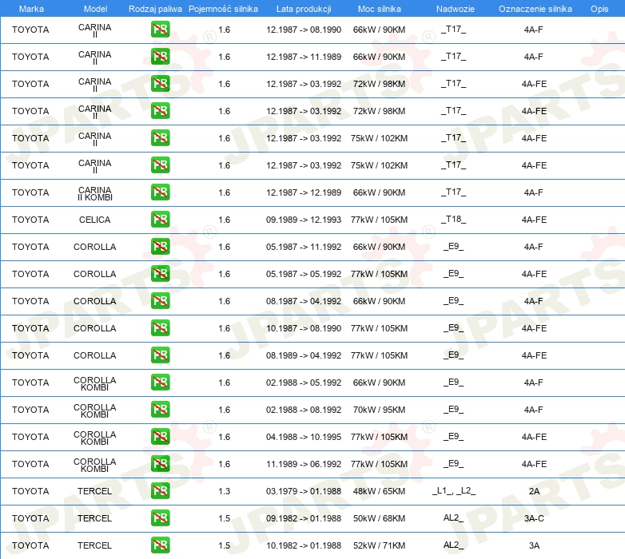Click the power value '70kW / 95KM'
Image resolution: width=625 pixels, height=559 pixels.
379,410
